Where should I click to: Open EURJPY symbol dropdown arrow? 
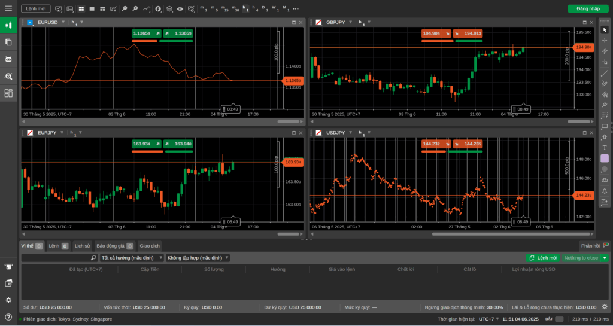pyautogui.click(x=62, y=133)
